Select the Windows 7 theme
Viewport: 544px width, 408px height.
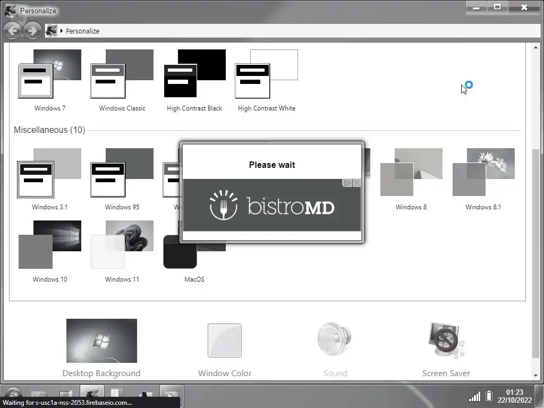pyautogui.click(x=49, y=80)
